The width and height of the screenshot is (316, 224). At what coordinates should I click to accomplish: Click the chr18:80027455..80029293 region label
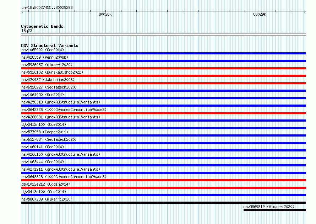[x=47, y=7]
